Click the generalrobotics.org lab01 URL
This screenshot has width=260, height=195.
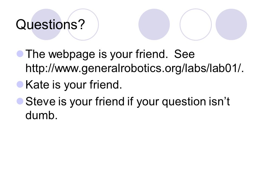pos(134,68)
